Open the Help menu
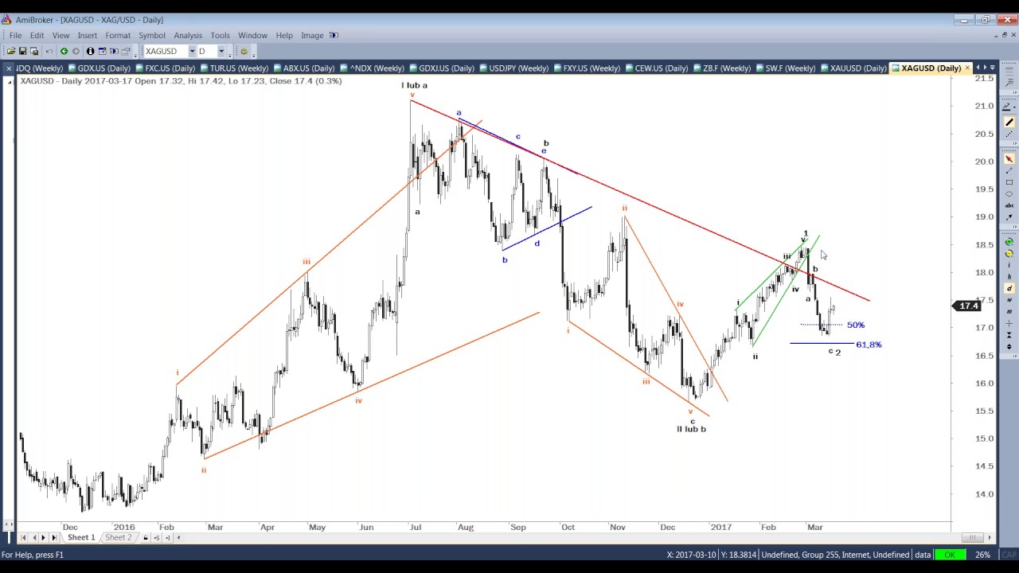The image size is (1019, 573). coord(284,36)
